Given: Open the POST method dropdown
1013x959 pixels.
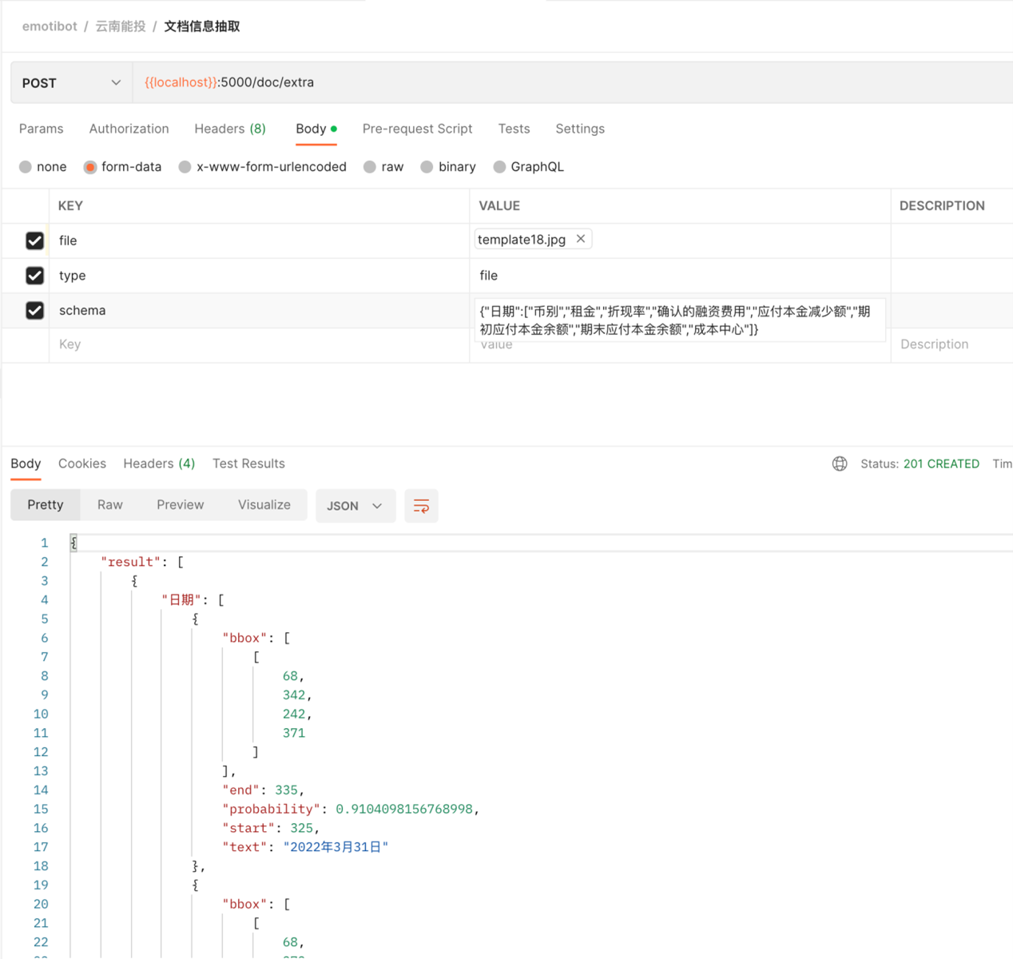Looking at the screenshot, I should [x=70, y=82].
